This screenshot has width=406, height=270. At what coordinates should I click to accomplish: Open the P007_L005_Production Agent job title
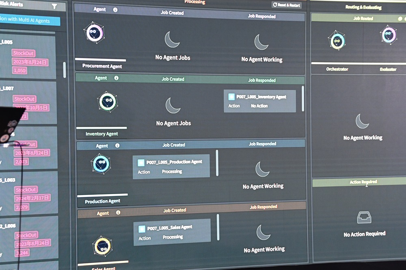tap(174, 162)
